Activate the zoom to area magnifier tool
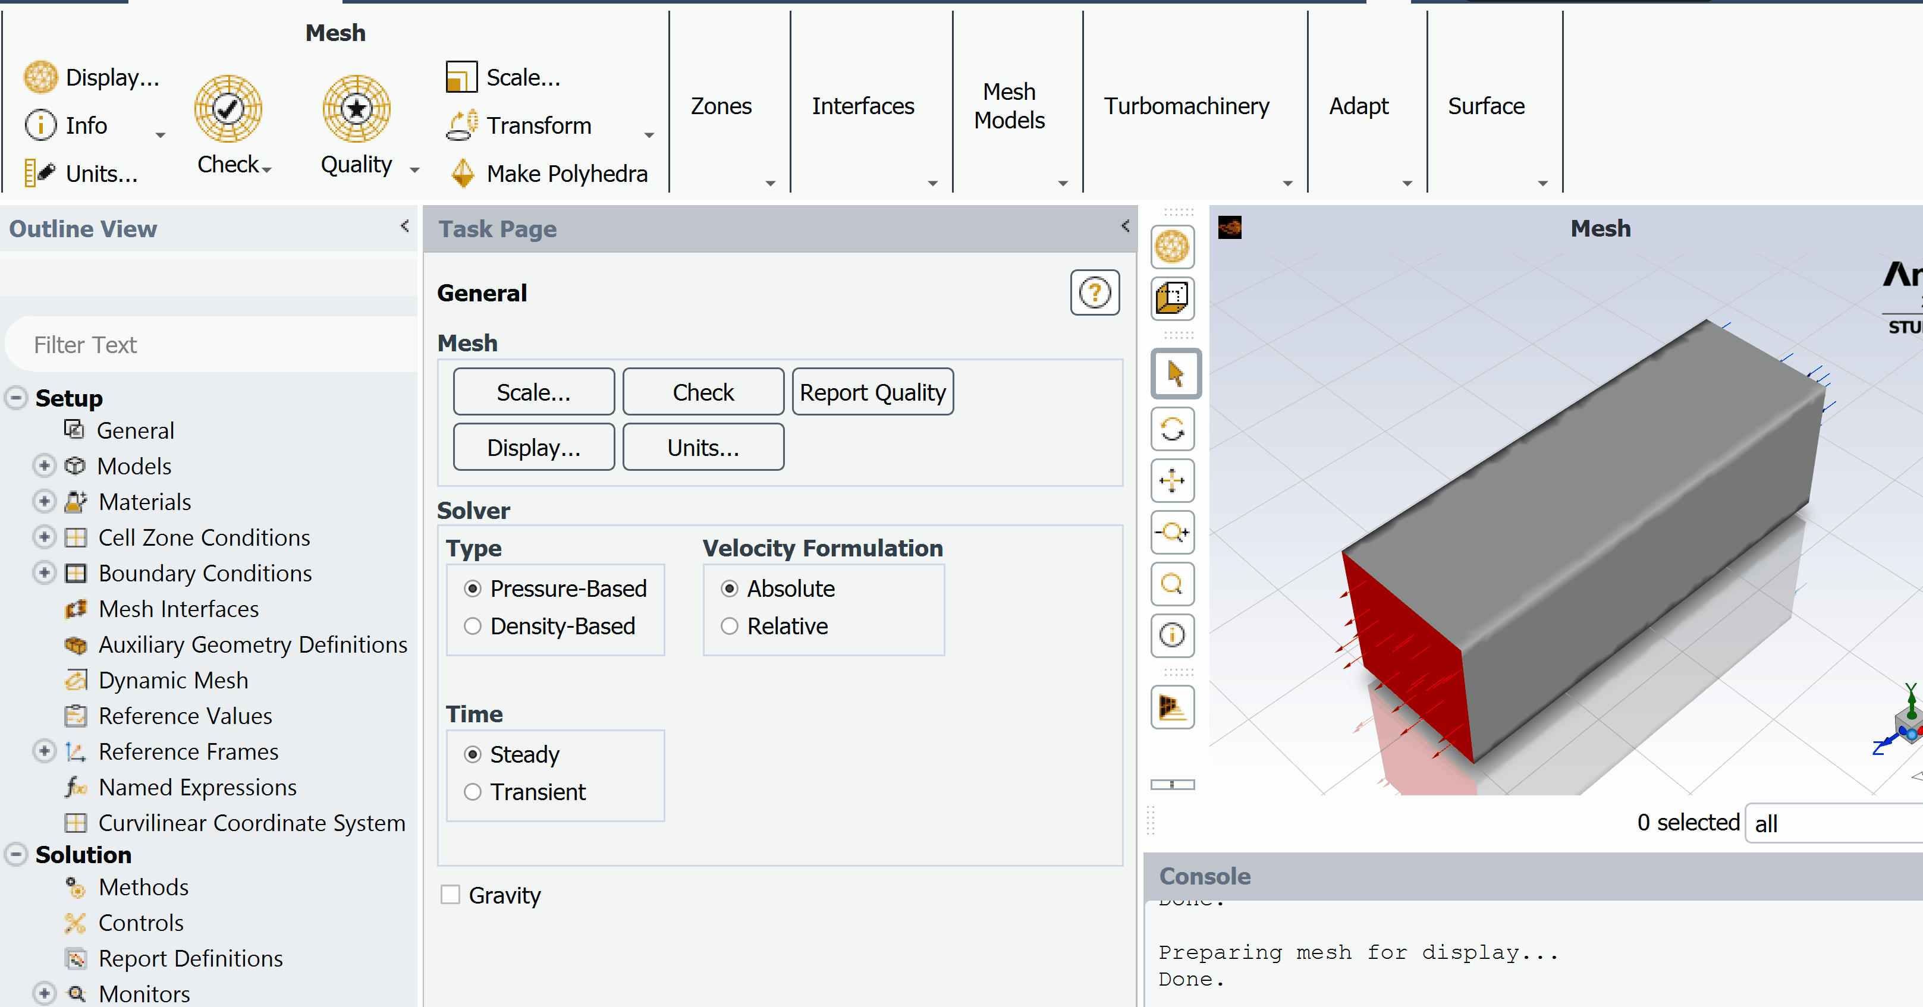The width and height of the screenshot is (1923, 1007). (1172, 584)
